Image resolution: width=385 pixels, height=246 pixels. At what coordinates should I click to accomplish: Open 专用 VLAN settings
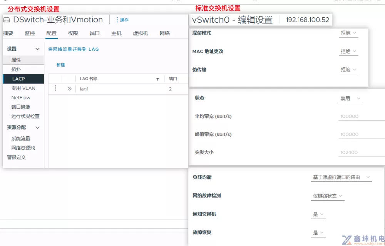tap(23, 88)
